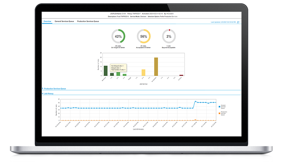Switch to the Overview tab

click(47, 21)
